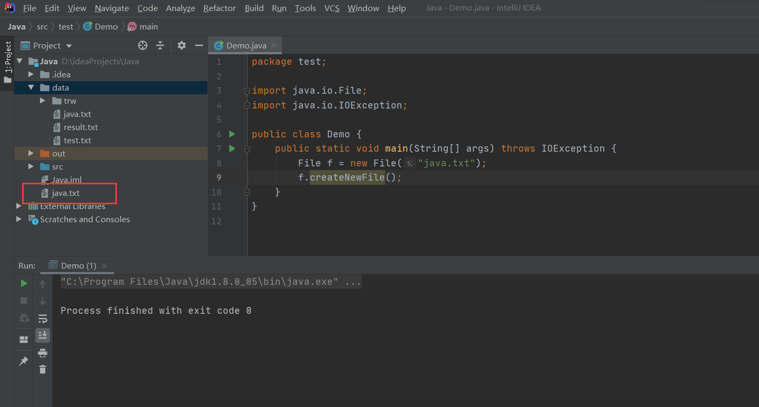
Task: Expand the .idea folder
Action: tap(31, 74)
